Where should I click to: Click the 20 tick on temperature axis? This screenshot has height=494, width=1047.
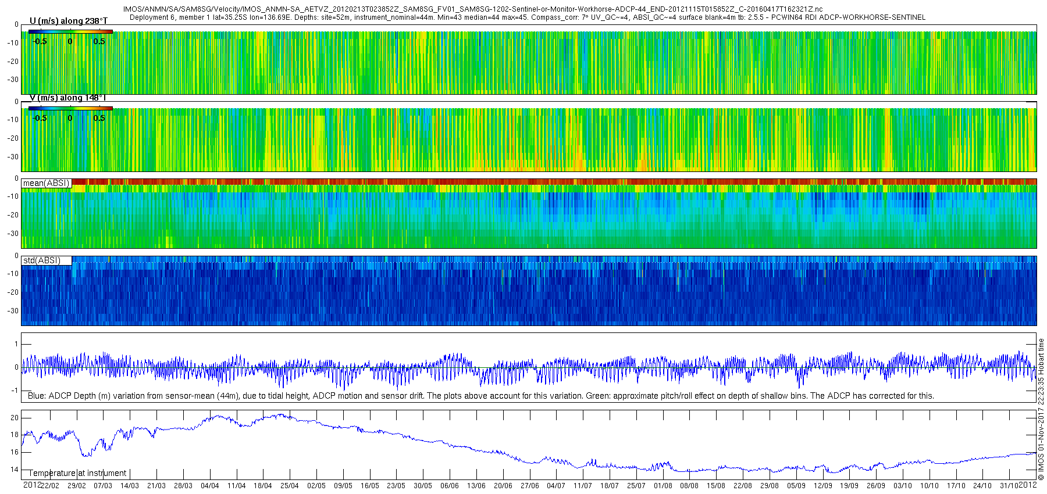(15, 418)
